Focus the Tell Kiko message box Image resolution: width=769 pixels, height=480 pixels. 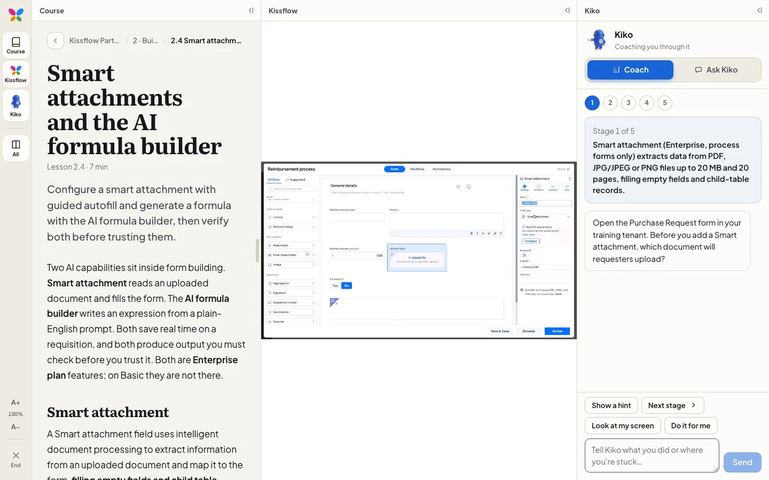pos(652,456)
